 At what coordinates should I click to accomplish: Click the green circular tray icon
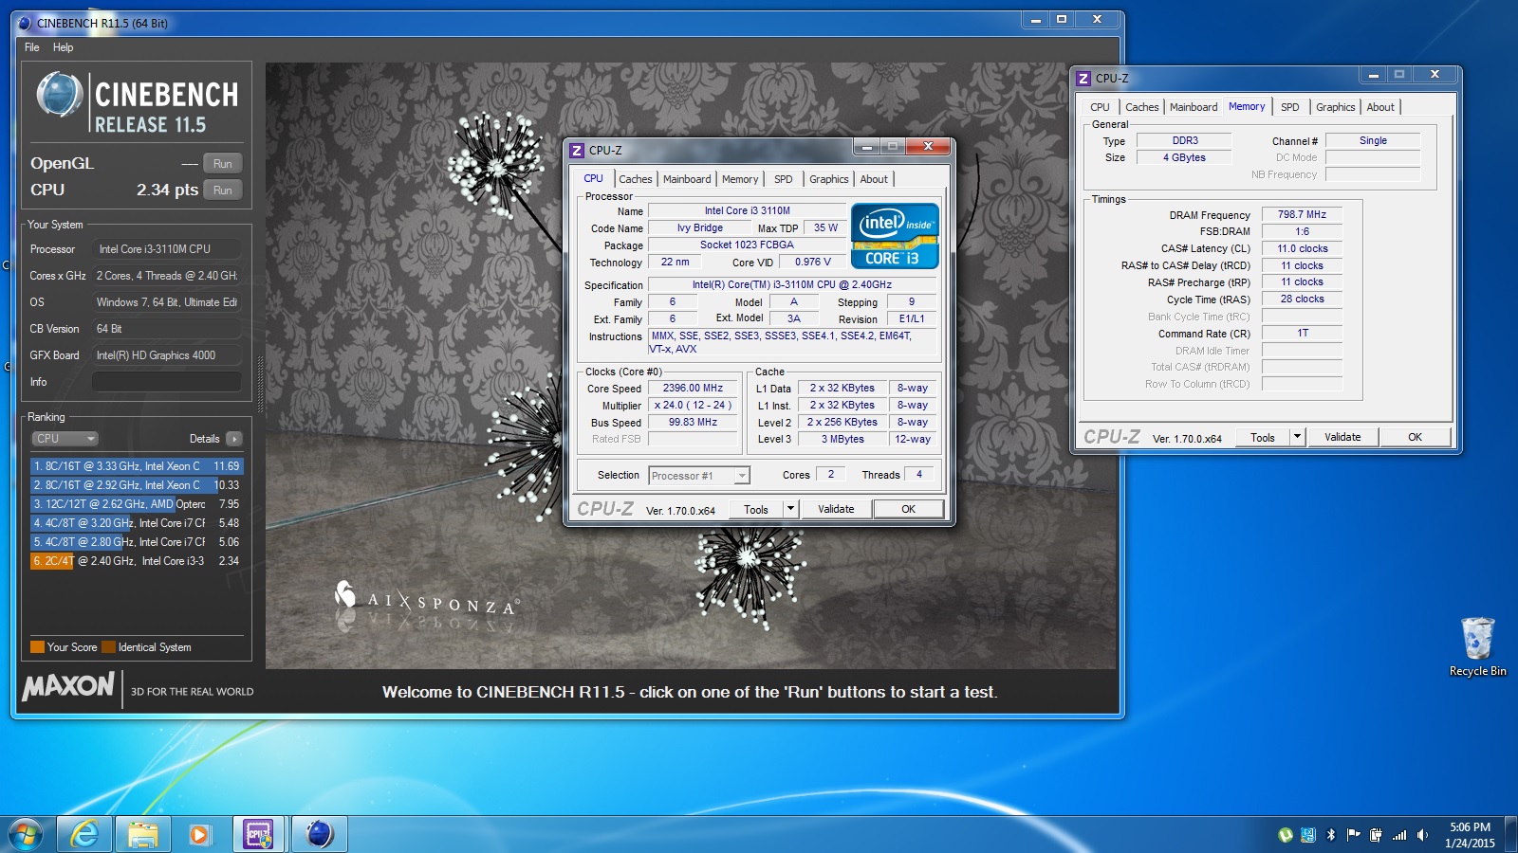coord(1286,835)
